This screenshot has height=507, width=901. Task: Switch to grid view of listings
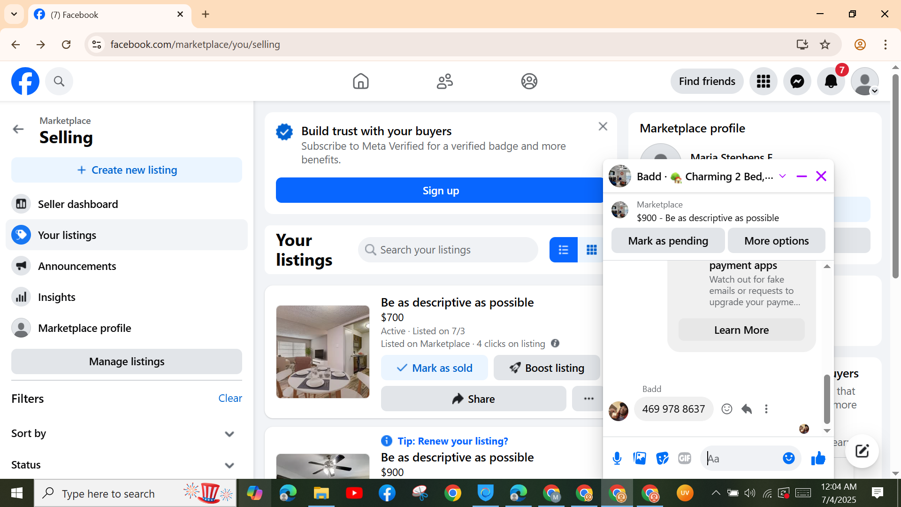pyautogui.click(x=591, y=250)
